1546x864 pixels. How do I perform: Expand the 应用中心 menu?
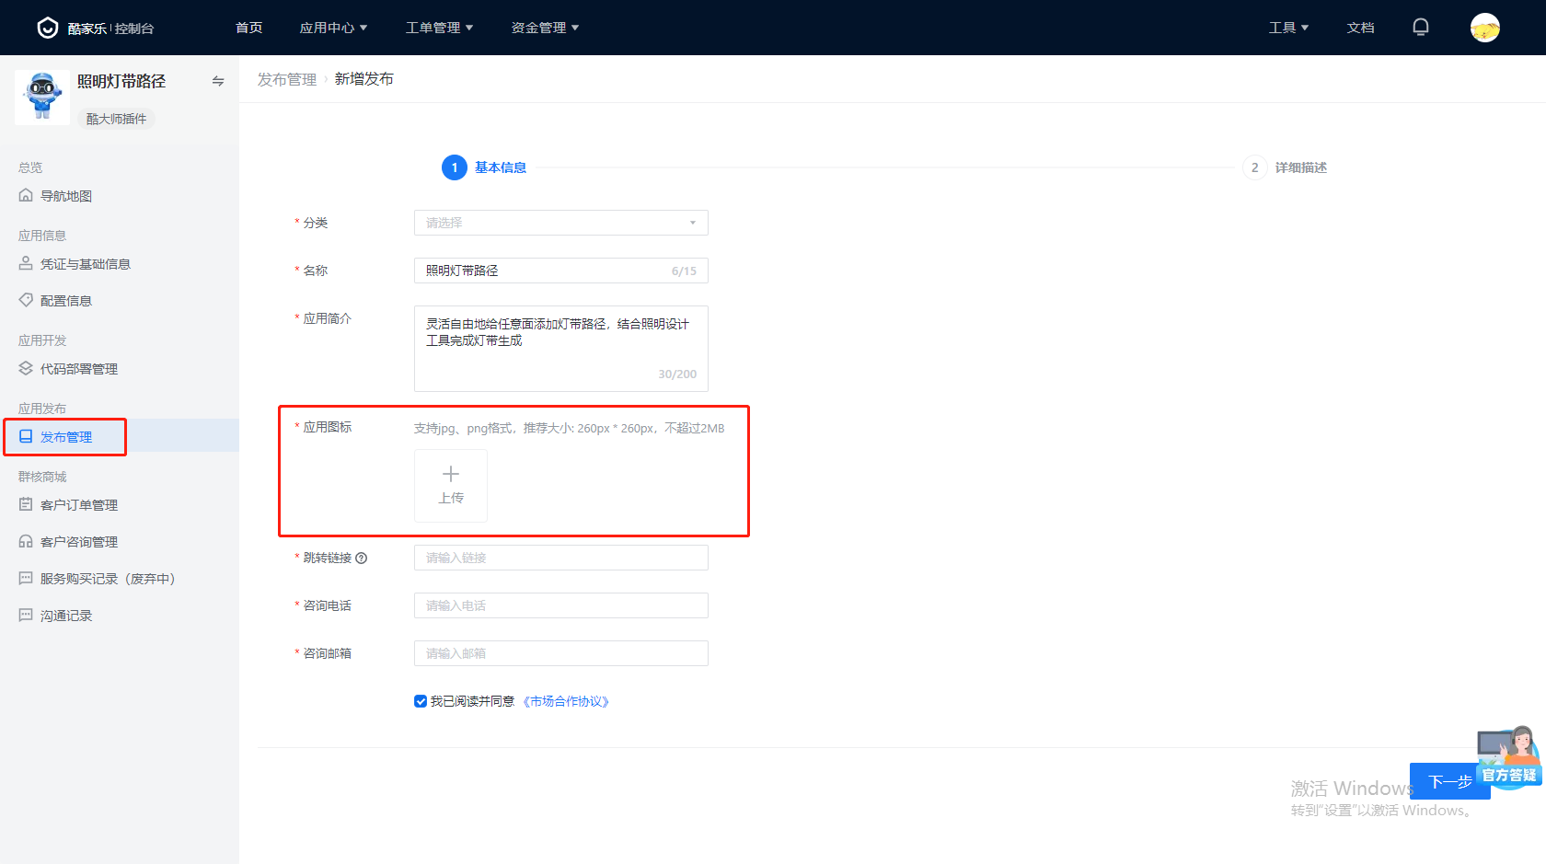(x=333, y=28)
